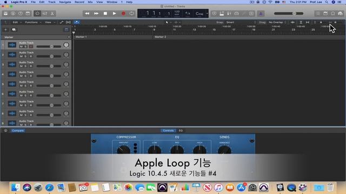
Task: Open Editors with scissors icon
Action: tap(52, 13)
